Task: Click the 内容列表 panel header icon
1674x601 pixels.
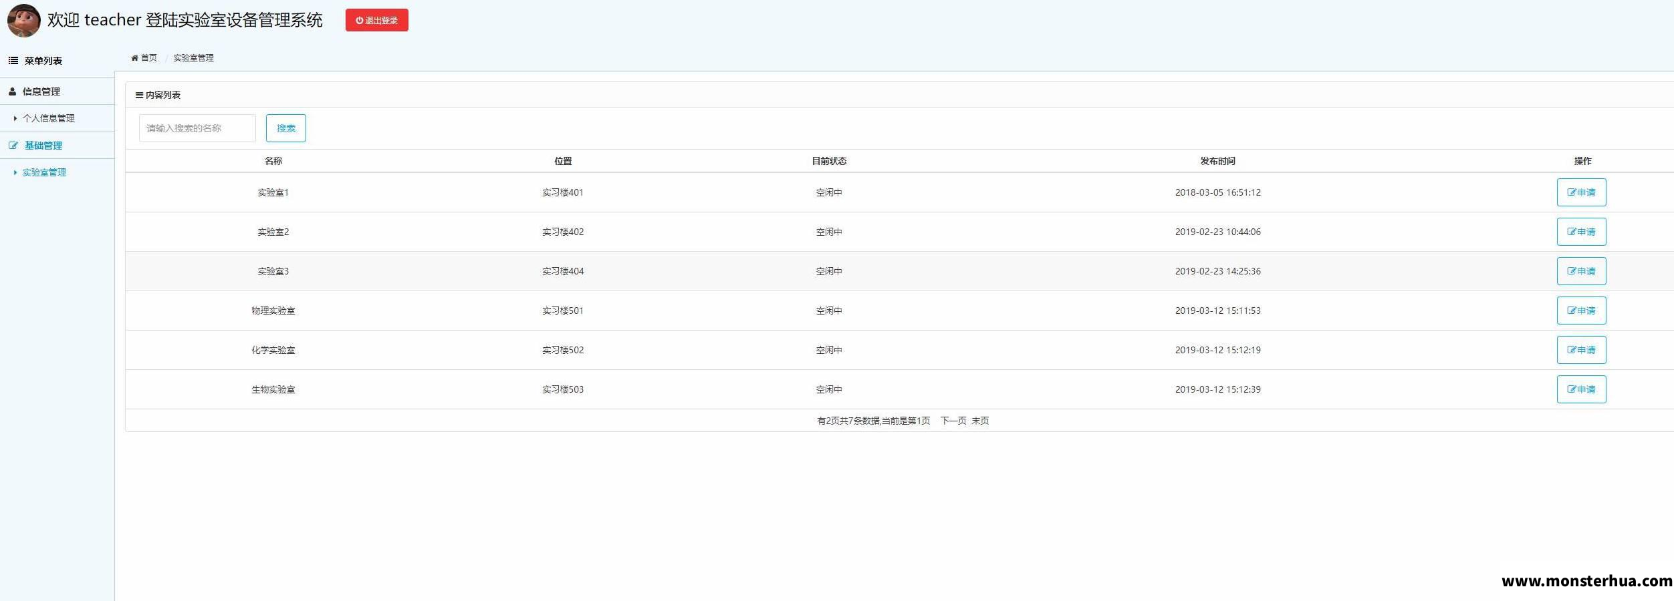Action: coord(139,95)
